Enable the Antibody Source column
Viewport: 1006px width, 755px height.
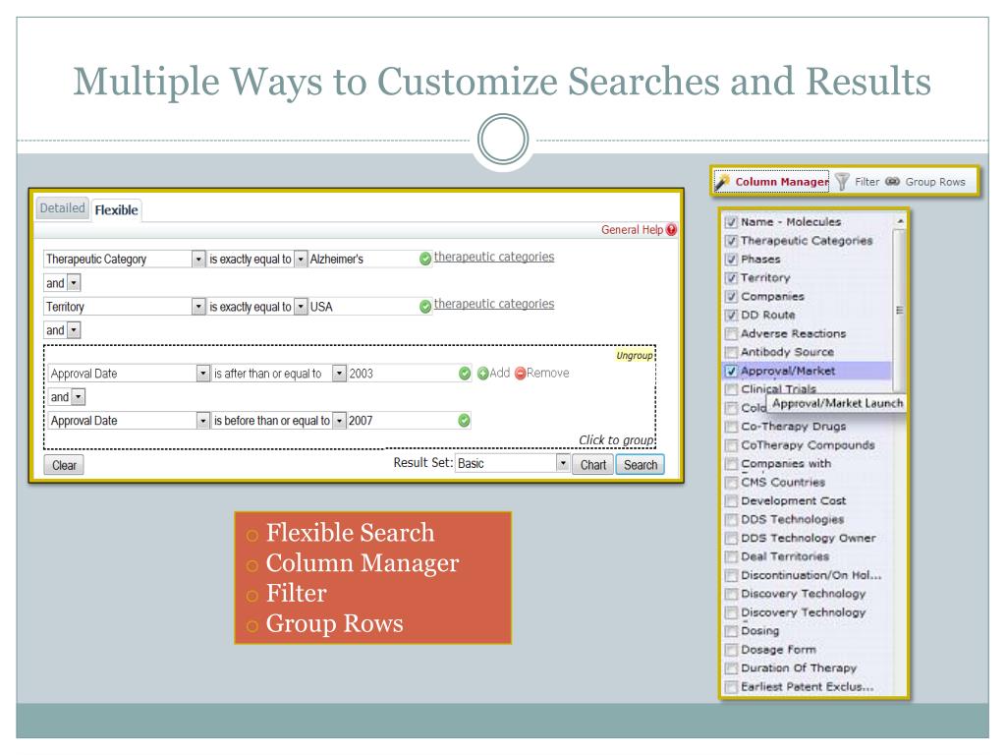(731, 353)
